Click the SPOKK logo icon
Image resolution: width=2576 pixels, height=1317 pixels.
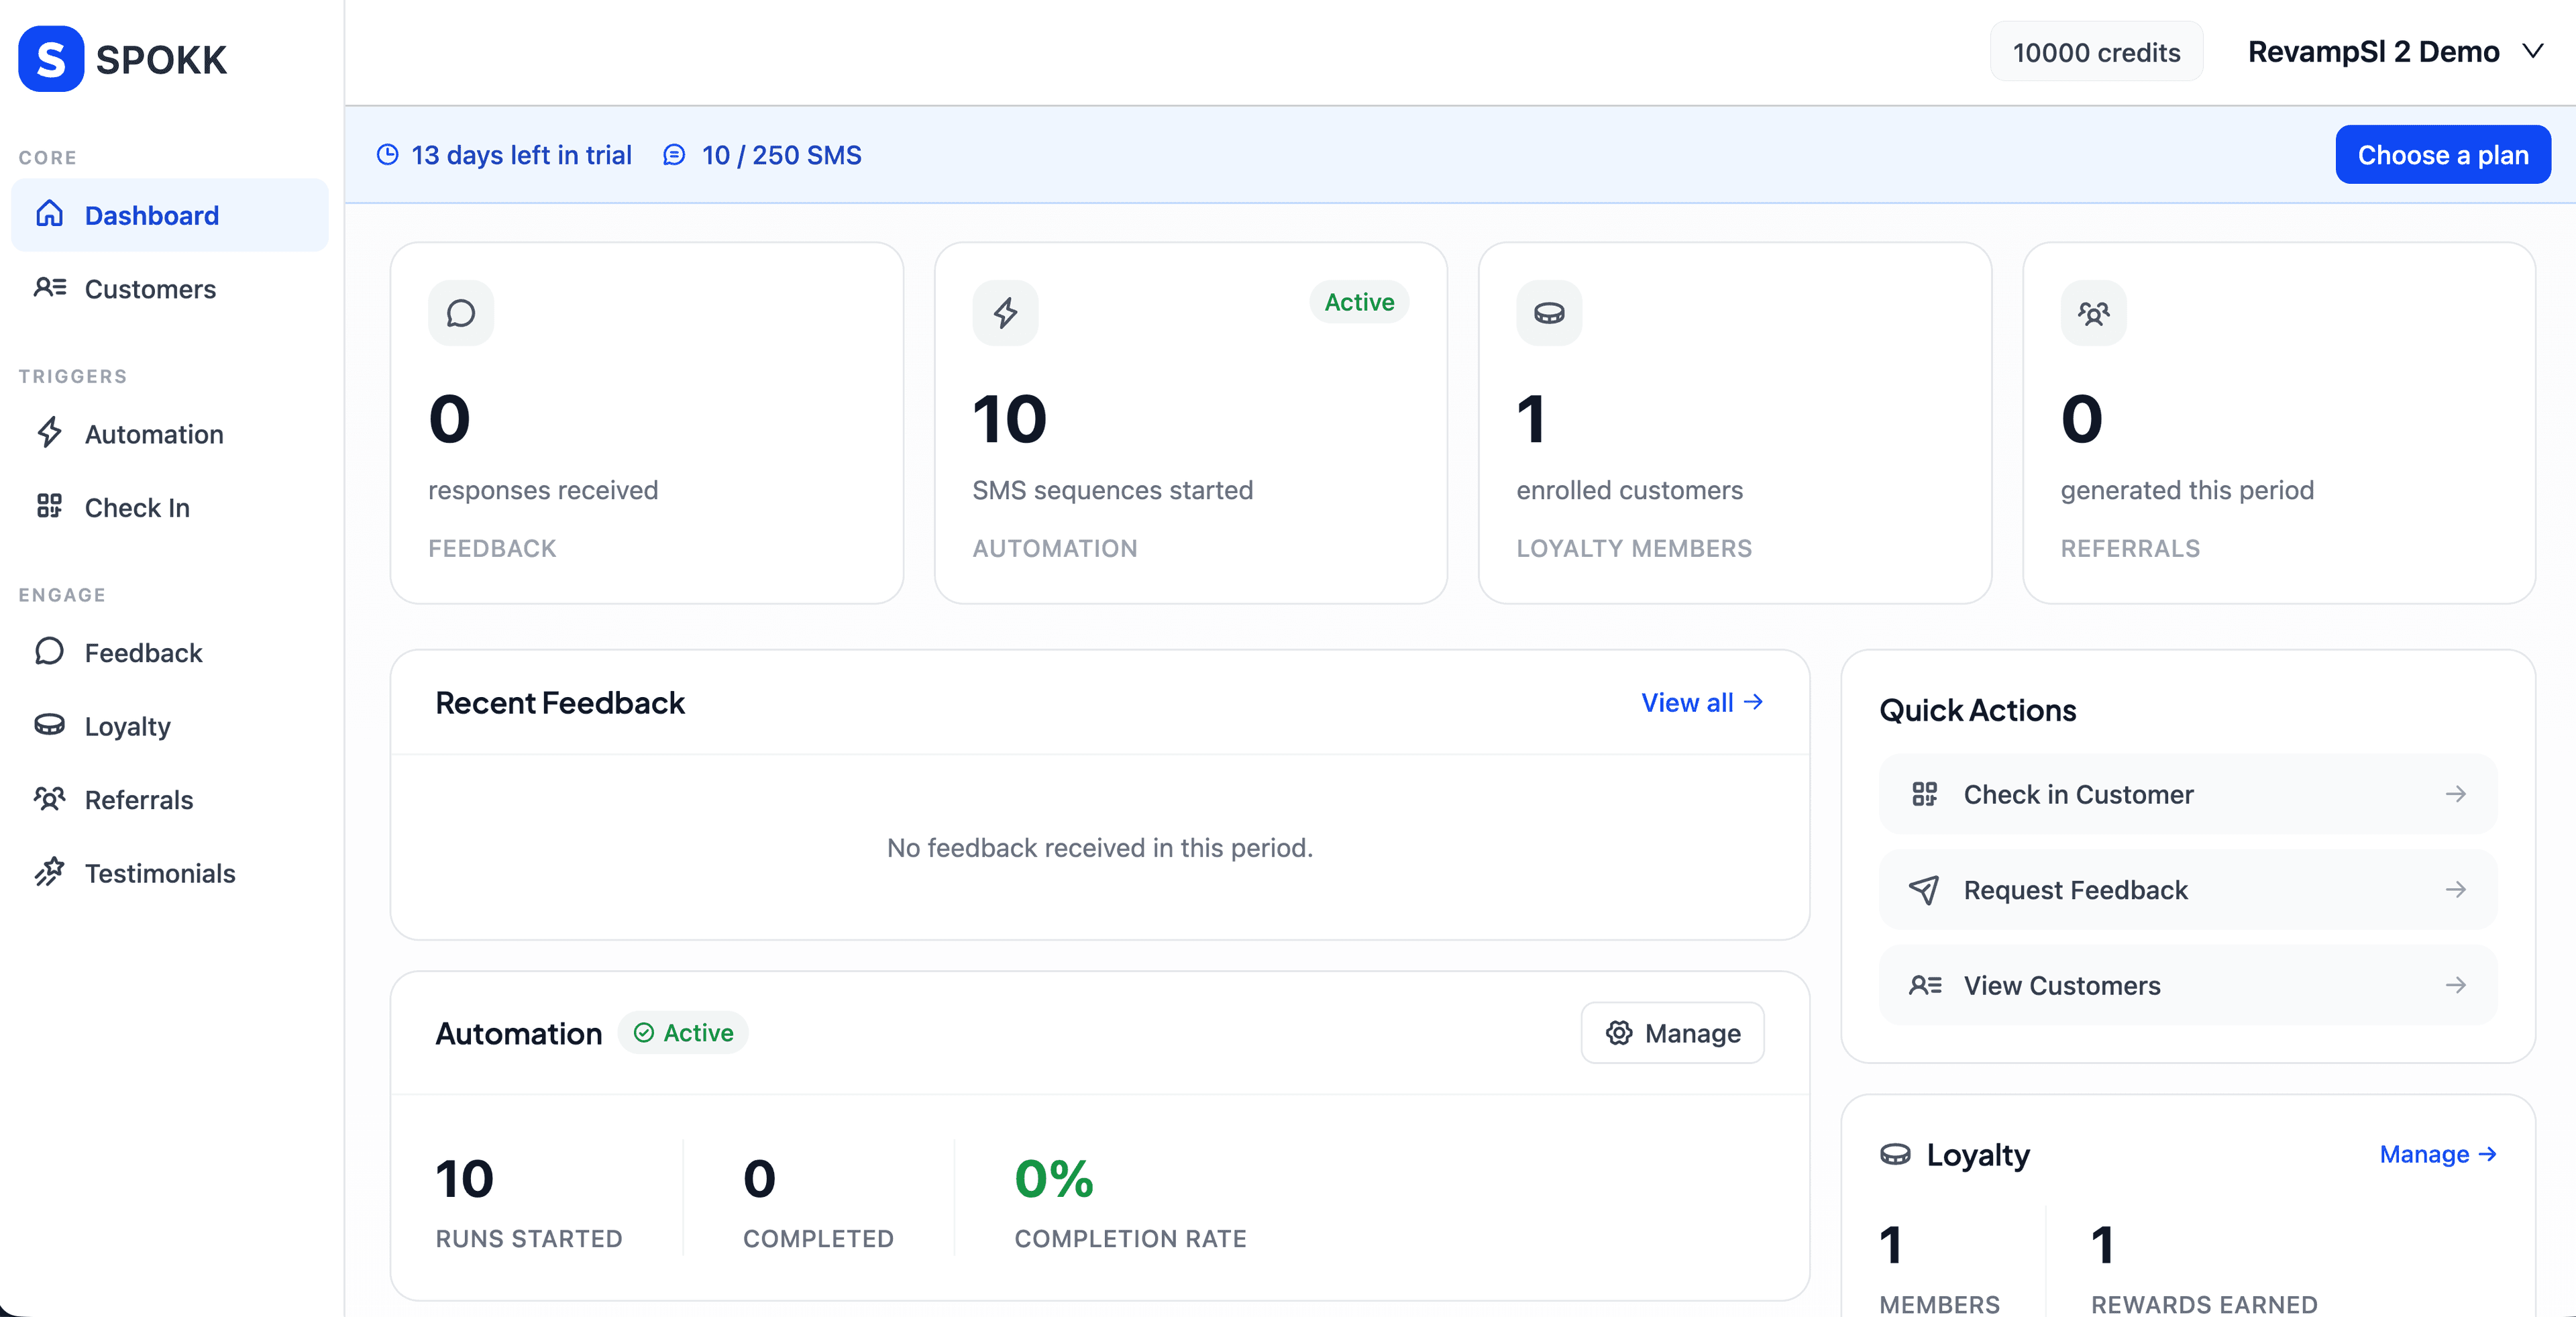[50, 58]
